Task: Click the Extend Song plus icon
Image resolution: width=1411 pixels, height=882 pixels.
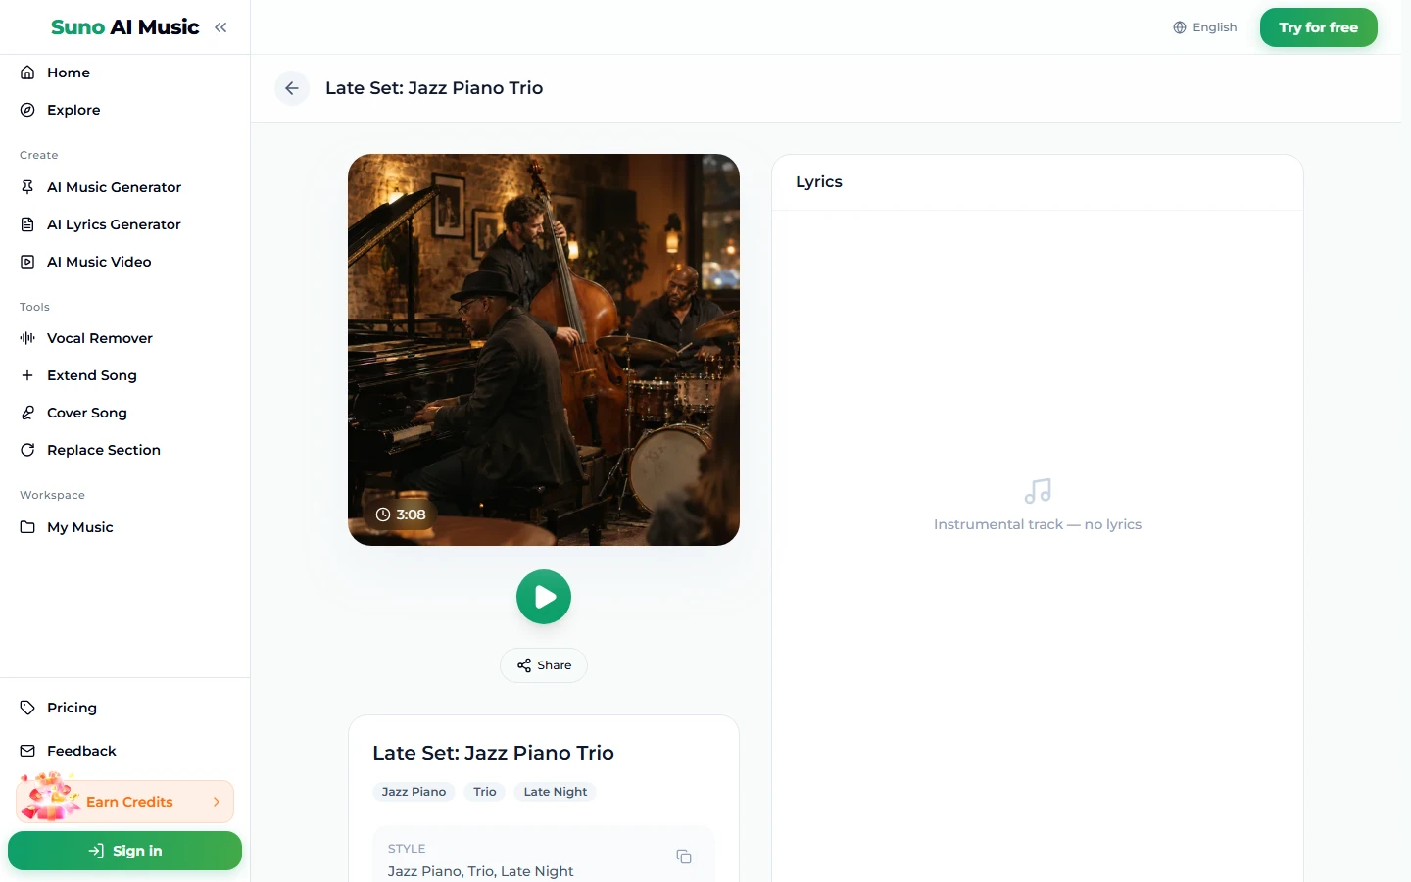Action: 27,375
